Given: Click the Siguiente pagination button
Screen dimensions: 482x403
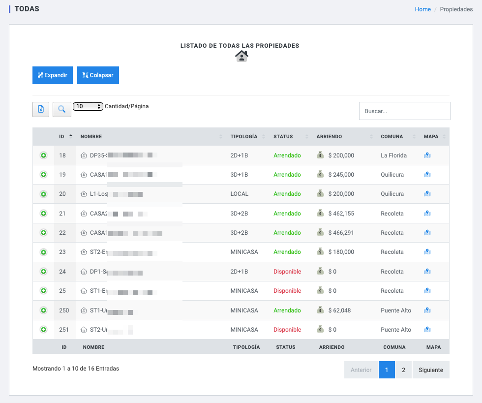Looking at the screenshot, I should tap(431, 370).
